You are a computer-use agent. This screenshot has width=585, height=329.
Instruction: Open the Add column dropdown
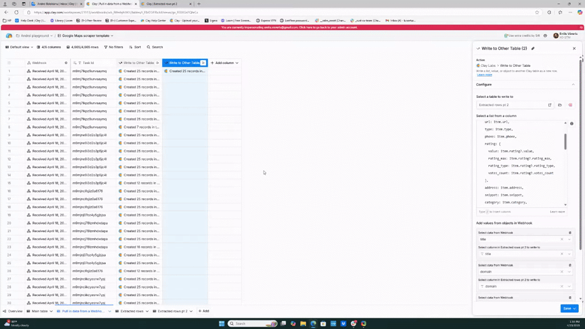tap(225, 63)
